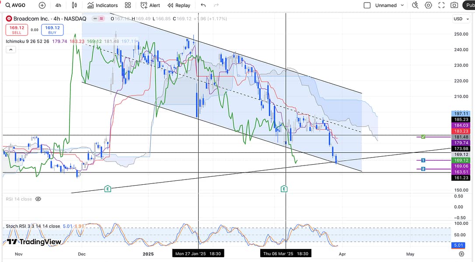475x262 pixels.
Task: Enter fullscreen mode
Action: click(441, 5)
